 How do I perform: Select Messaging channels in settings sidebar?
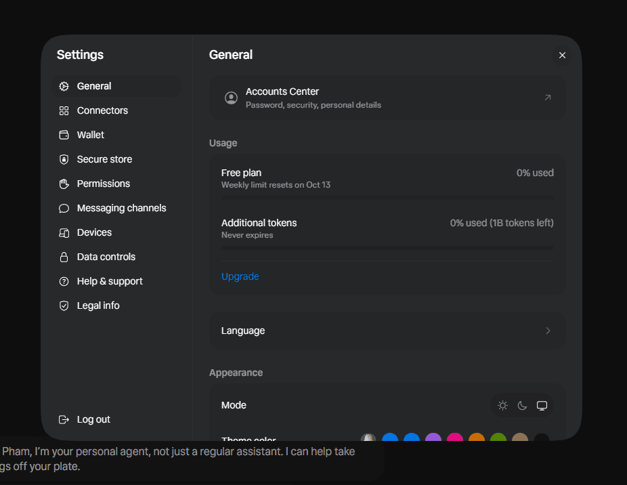click(x=116, y=208)
